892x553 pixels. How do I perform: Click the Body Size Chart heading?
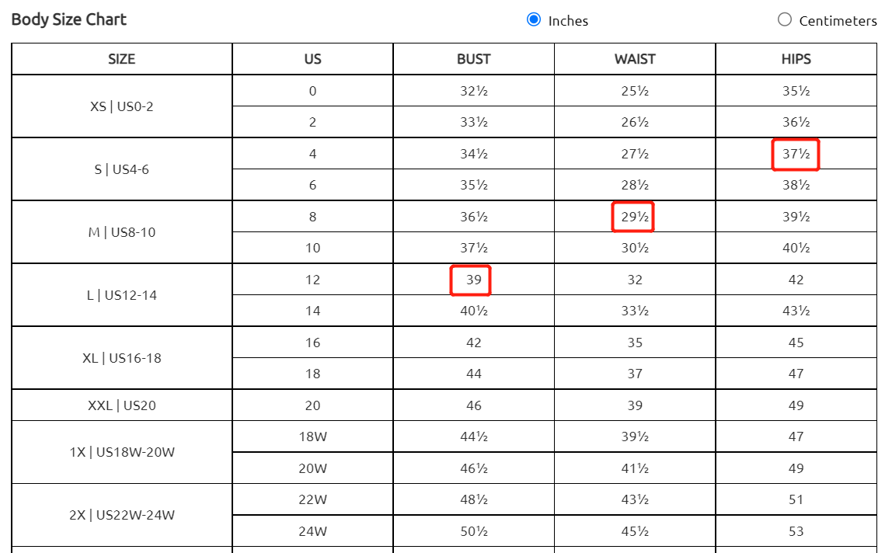(x=69, y=19)
